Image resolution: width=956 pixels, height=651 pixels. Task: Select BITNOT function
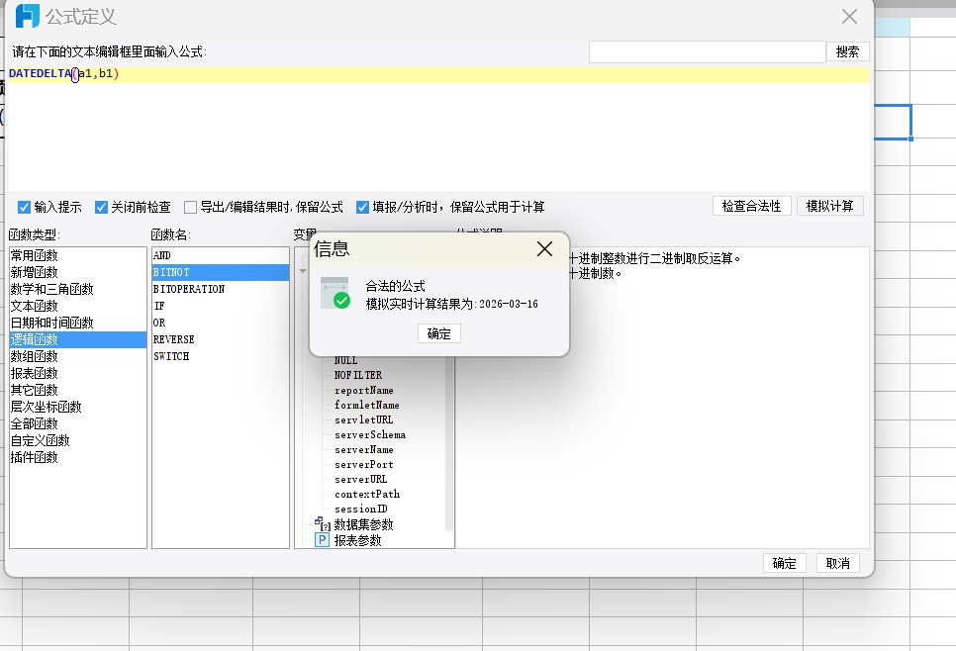220,272
